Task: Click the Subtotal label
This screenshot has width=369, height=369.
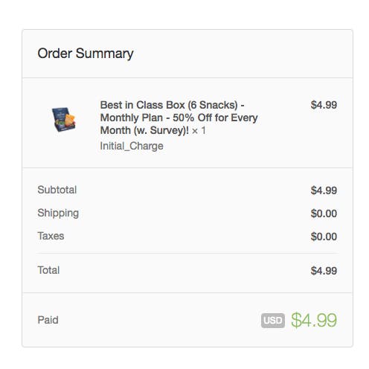Action: (57, 190)
